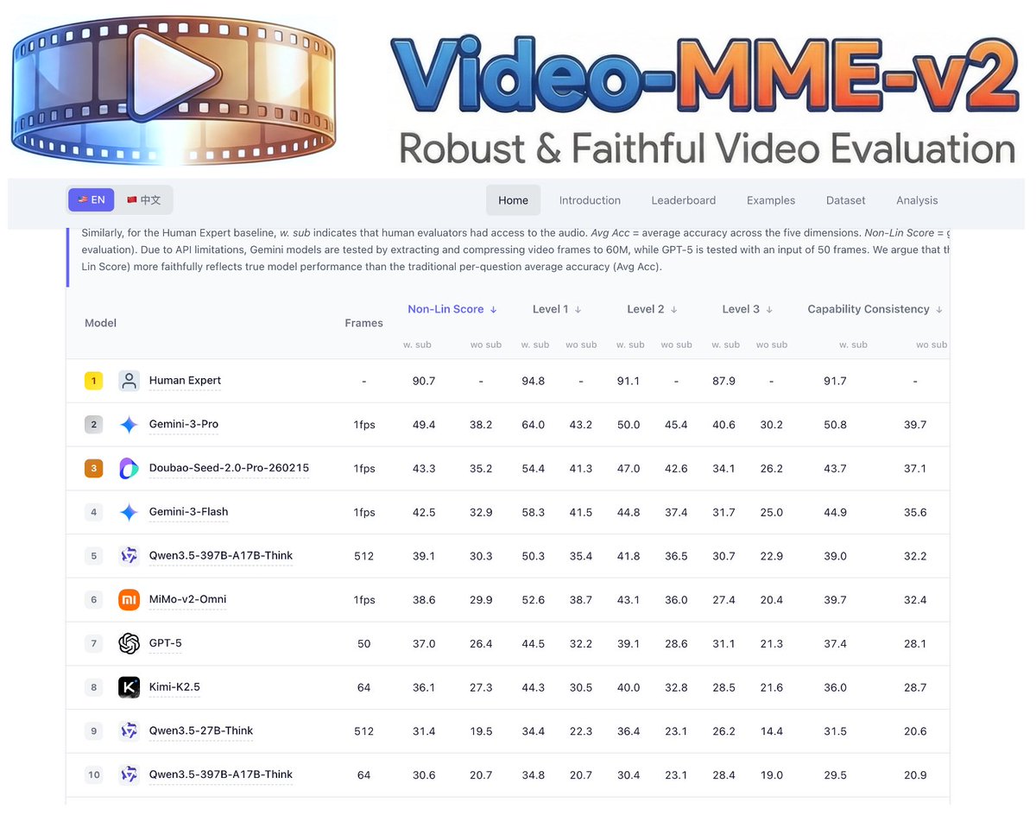Open the Examples nav tab
The image size is (1036, 828).
771,200
